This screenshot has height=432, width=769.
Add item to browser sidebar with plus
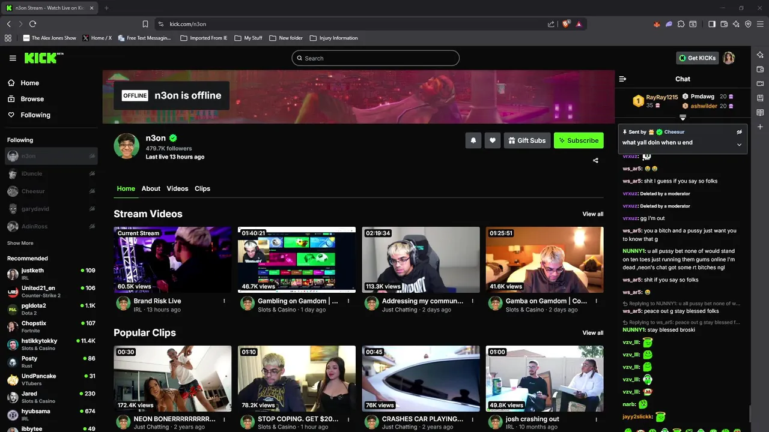tap(760, 127)
